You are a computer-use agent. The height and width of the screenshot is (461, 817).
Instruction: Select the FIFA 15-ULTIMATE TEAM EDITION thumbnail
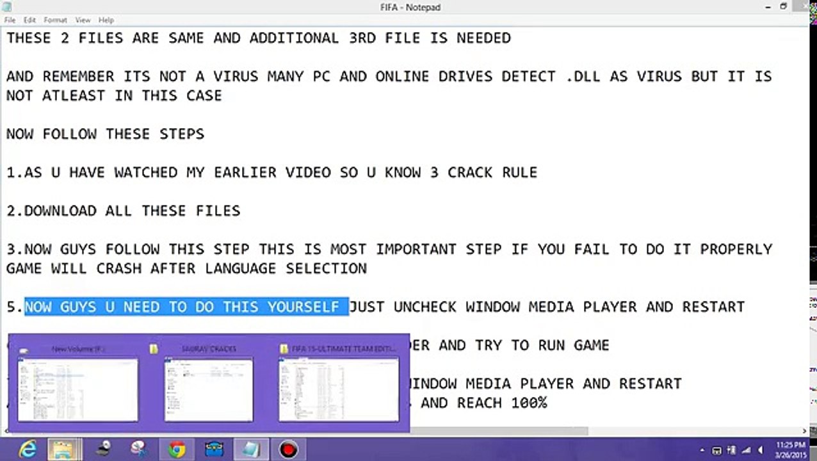pos(339,383)
